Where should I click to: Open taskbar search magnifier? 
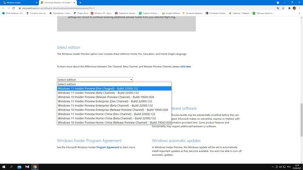coord(11,167)
